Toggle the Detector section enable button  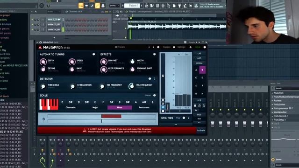[x=149, y=79]
